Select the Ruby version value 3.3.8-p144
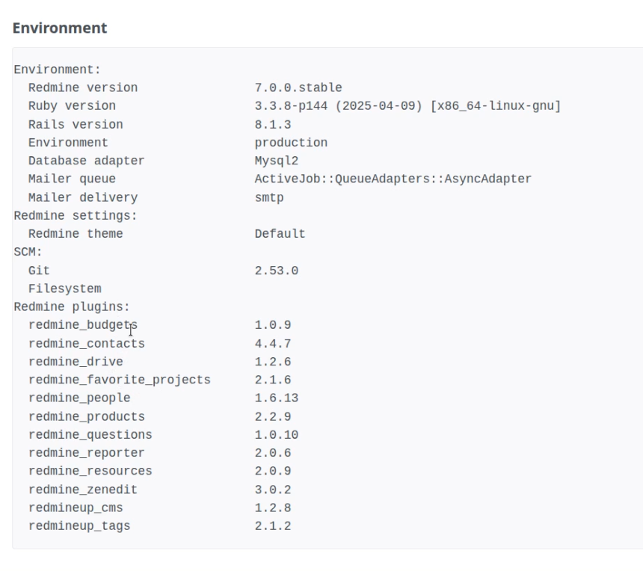Screen dimensions: 643x571 coord(291,105)
